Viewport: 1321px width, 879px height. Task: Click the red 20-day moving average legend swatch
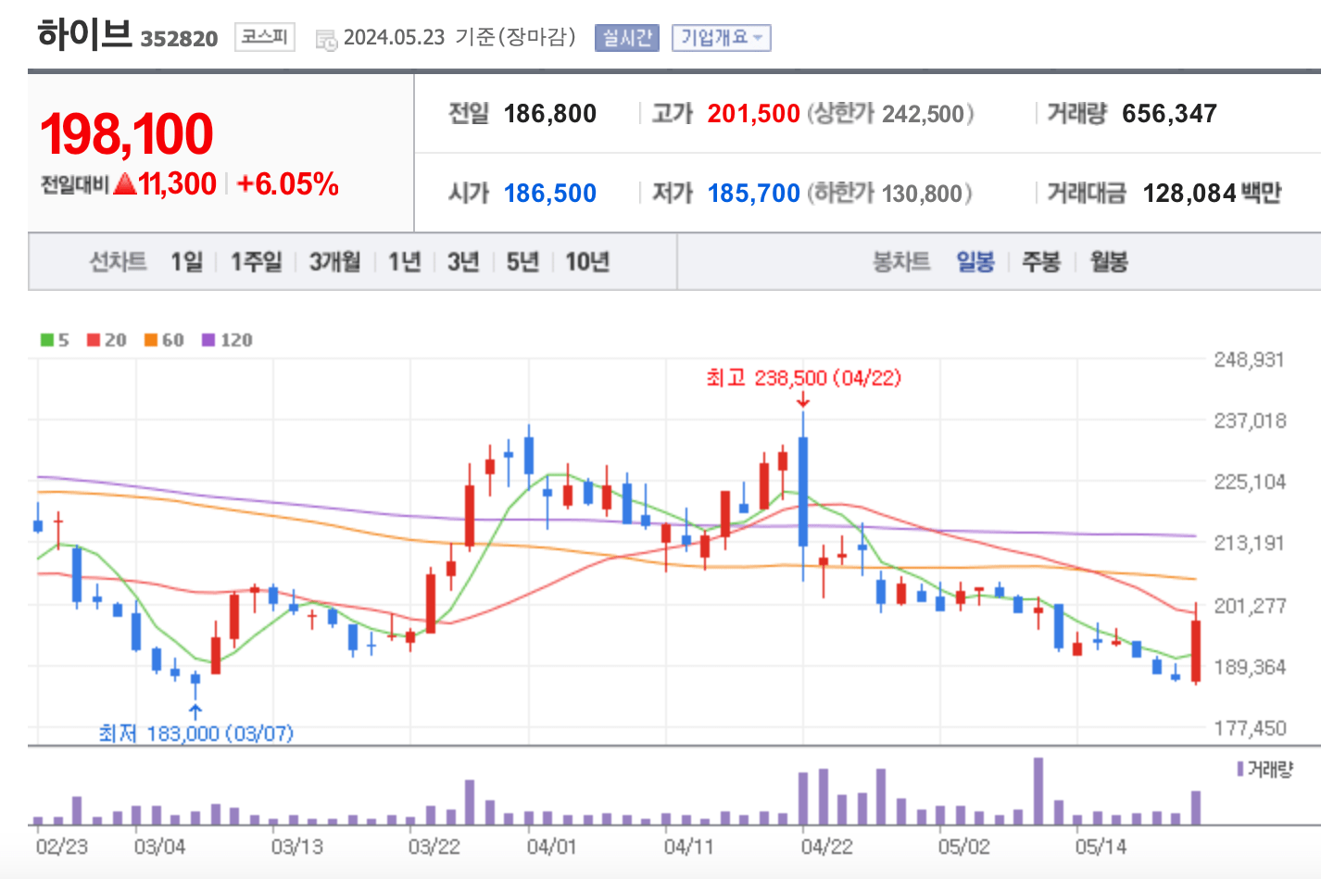(x=94, y=340)
